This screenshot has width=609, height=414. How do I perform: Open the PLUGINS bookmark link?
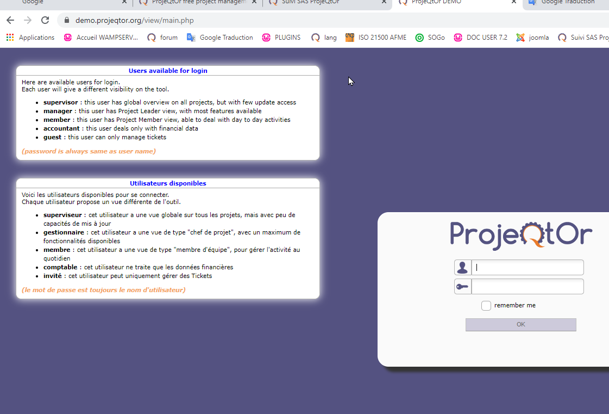(x=281, y=38)
